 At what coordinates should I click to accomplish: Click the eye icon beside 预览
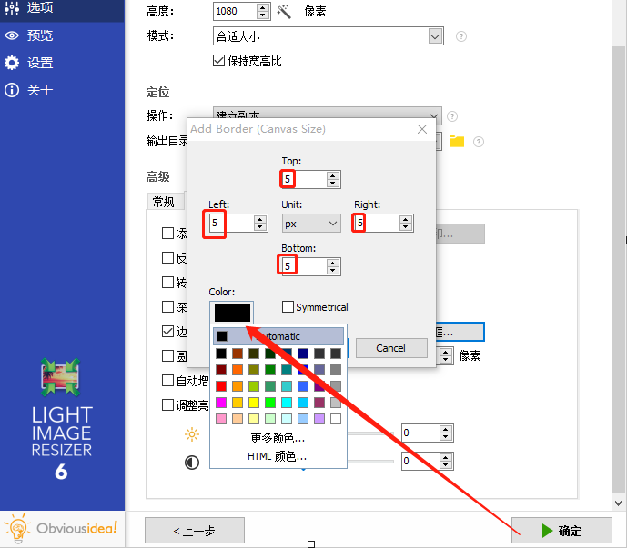tap(12, 35)
